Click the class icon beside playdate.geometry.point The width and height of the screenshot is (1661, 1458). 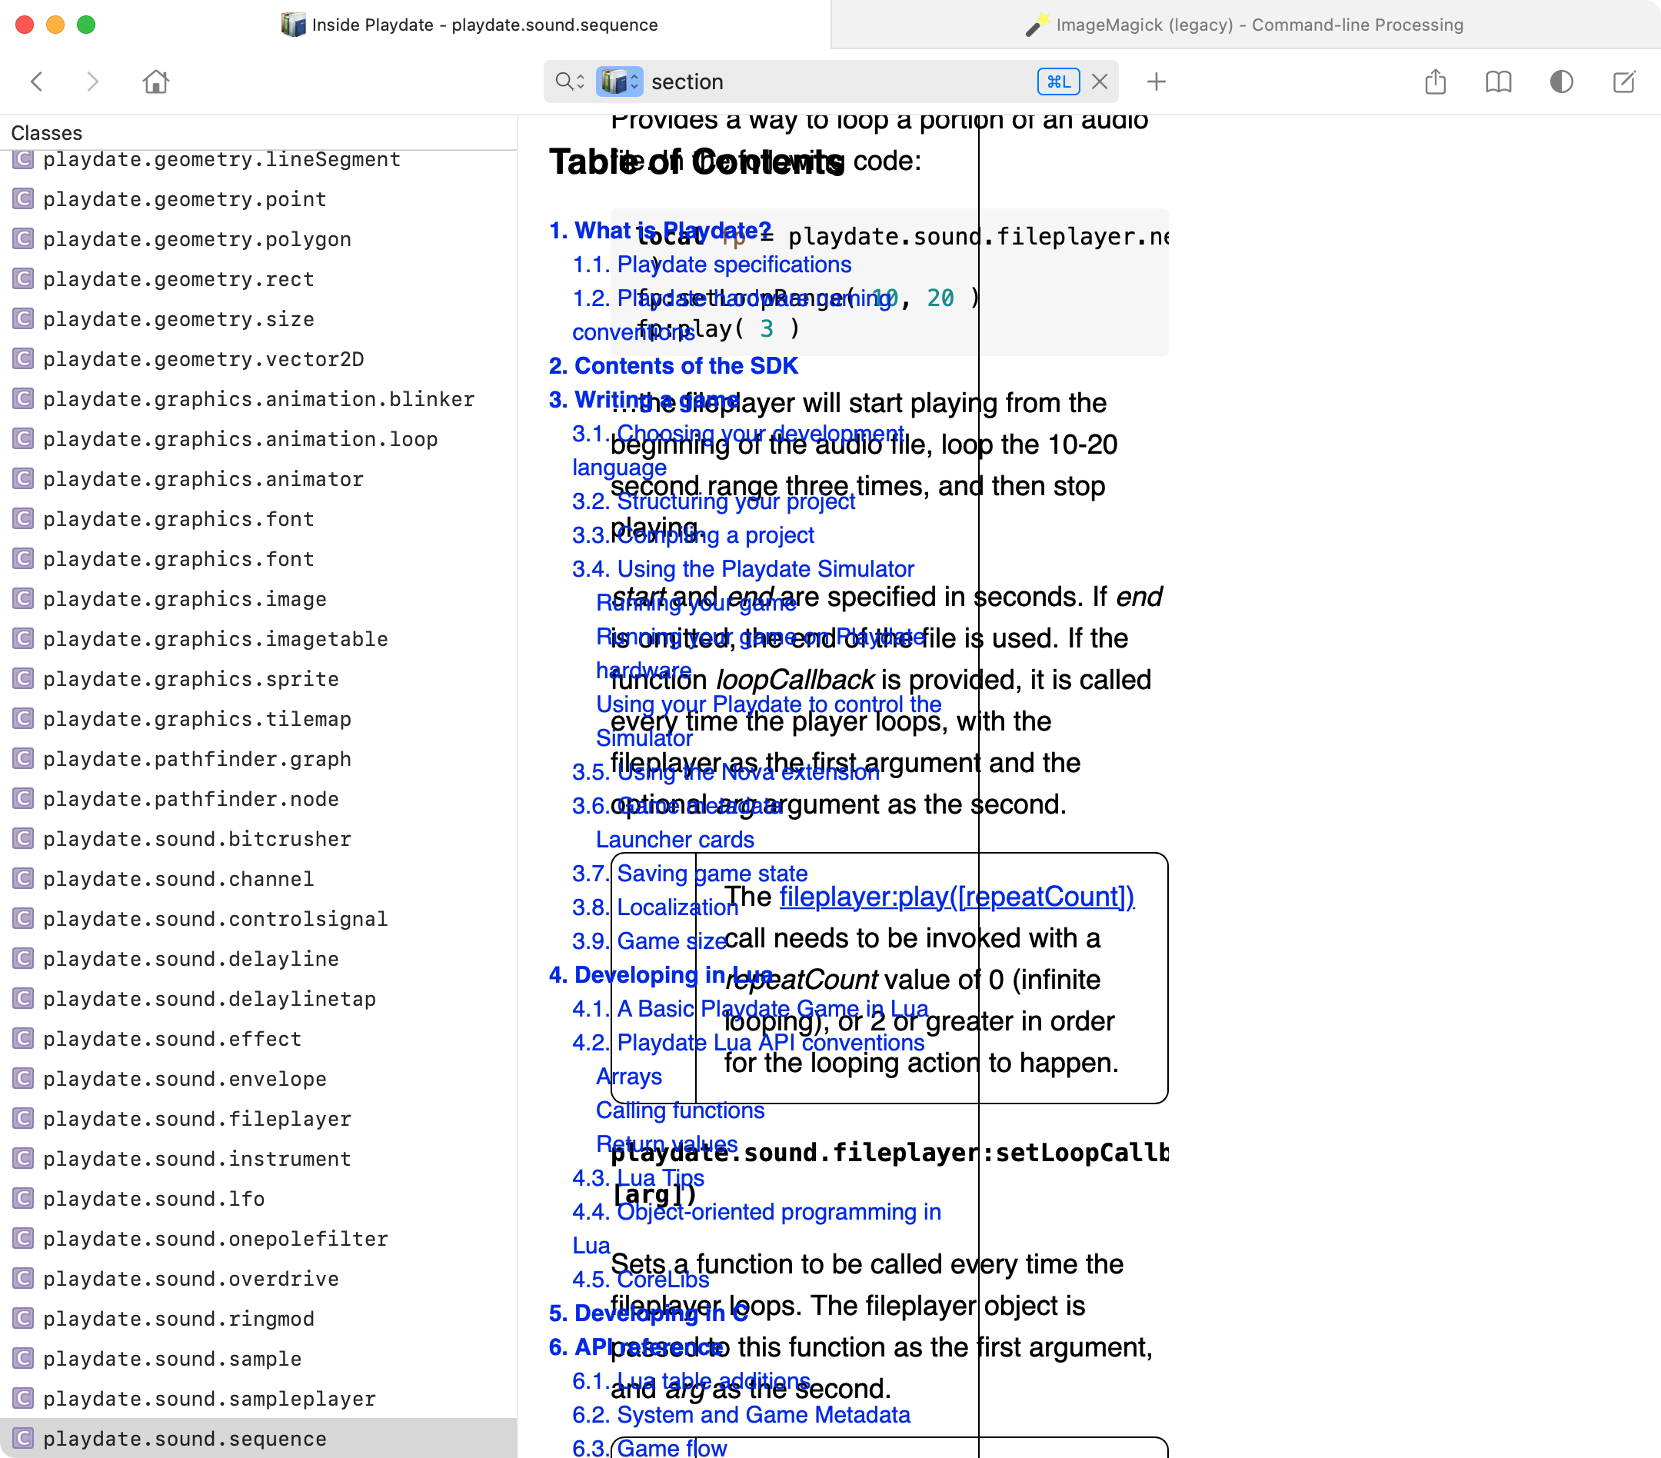pos(24,198)
